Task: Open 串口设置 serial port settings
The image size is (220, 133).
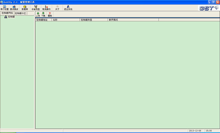Action: pos(4,8)
